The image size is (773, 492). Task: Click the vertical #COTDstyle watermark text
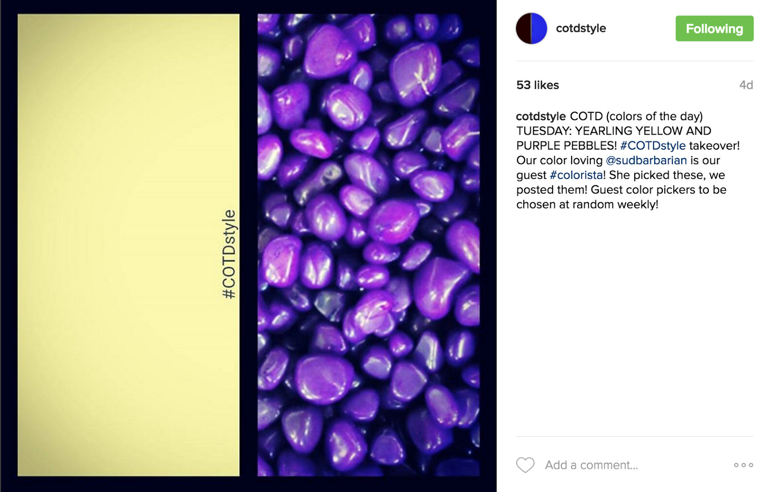pos(229,254)
